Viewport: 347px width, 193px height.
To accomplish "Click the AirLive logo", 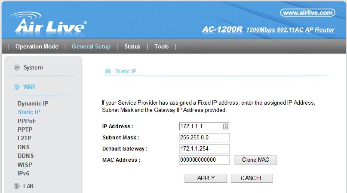I will pyautogui.click(x=49, y=24).
